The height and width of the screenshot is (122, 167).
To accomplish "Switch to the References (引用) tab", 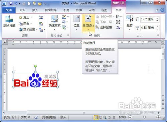I will [66, 10].
